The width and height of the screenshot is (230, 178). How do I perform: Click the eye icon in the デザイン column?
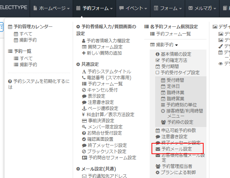pos(221,63)
